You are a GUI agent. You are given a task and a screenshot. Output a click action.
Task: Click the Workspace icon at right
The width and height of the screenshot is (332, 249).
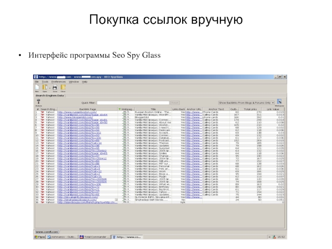(279, 102)
